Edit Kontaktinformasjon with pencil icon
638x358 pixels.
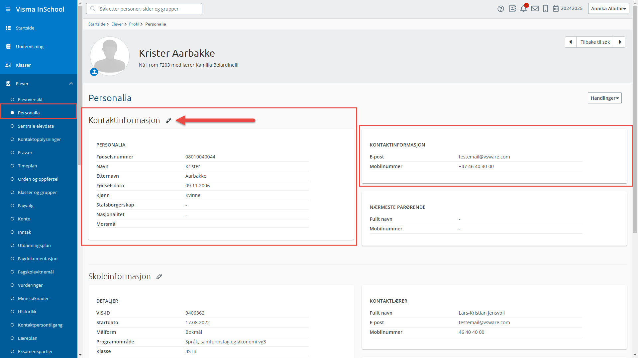[168, 120]
